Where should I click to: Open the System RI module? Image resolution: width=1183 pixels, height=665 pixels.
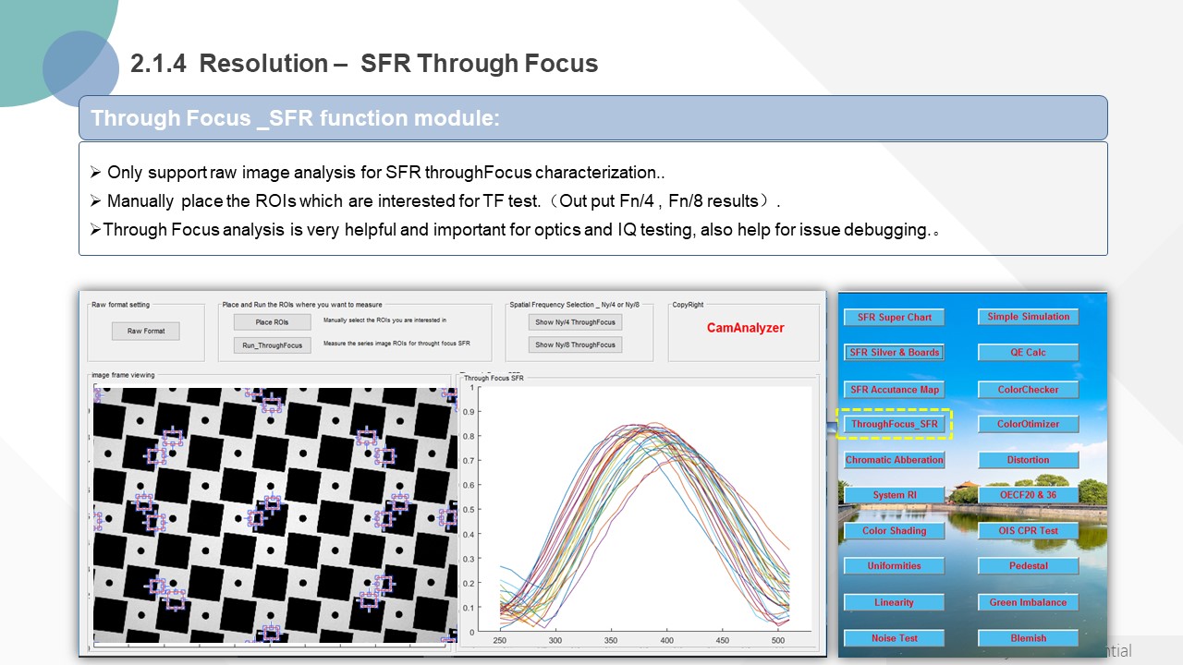pos(894,495)
